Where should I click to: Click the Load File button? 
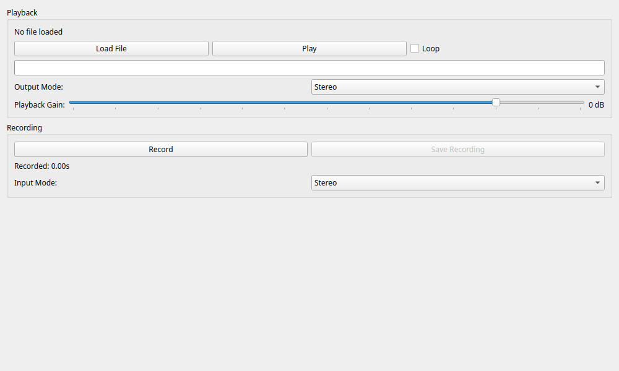click(111, 49)
